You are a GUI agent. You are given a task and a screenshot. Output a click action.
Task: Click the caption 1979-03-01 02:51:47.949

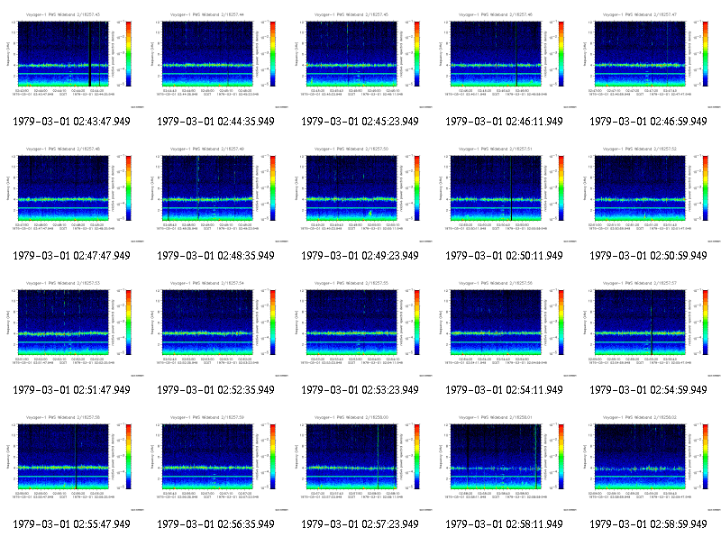pyautogui.click(x=72, y=390)
